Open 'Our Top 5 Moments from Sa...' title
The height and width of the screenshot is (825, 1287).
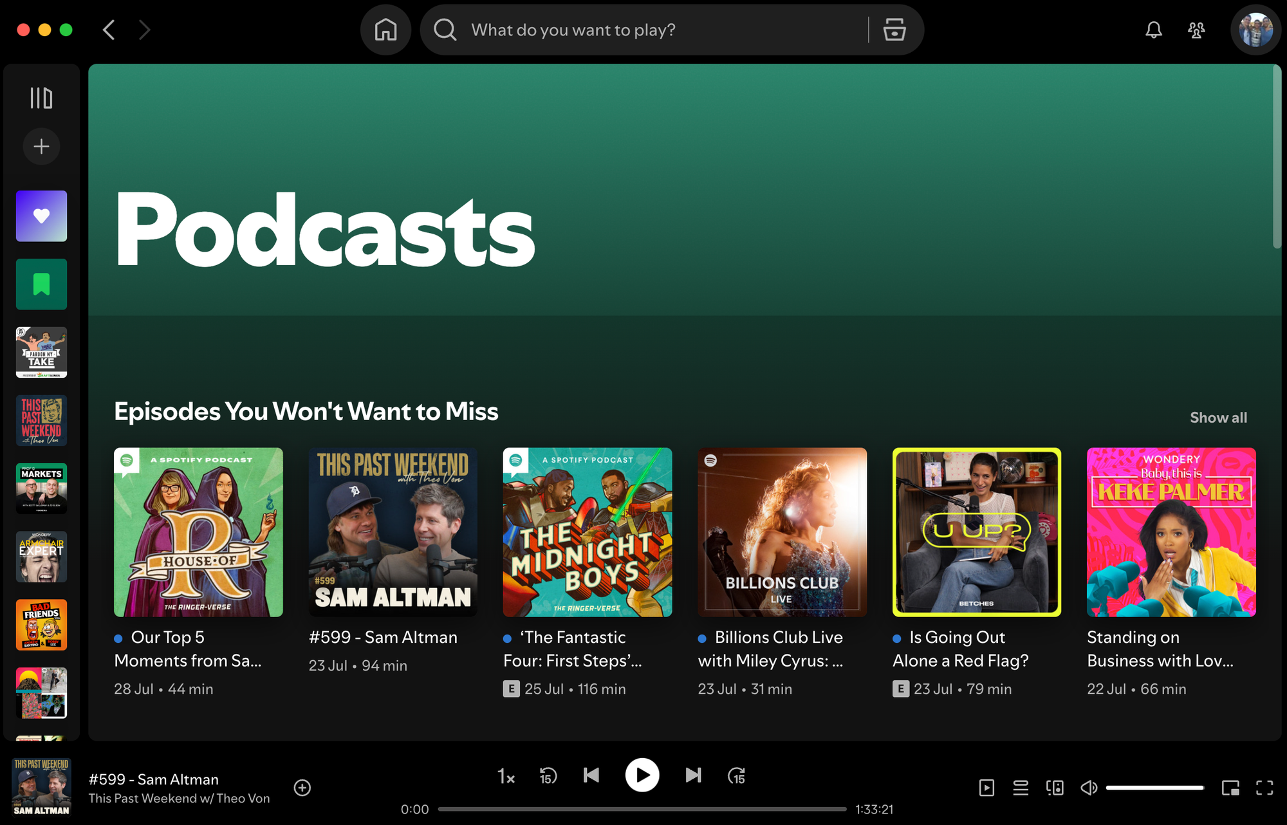pos(188,649)
